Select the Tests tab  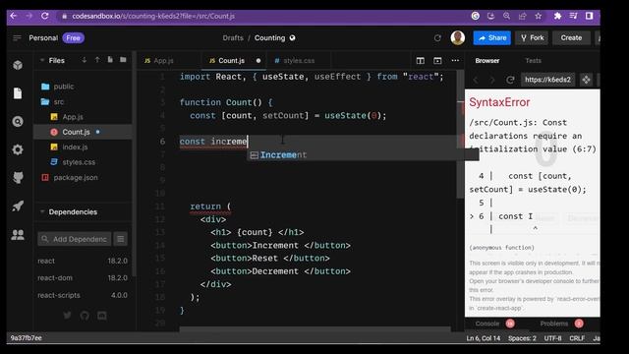533,61
